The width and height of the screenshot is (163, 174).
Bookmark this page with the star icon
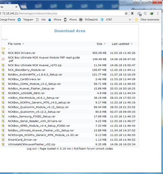[x=126, y=13]
